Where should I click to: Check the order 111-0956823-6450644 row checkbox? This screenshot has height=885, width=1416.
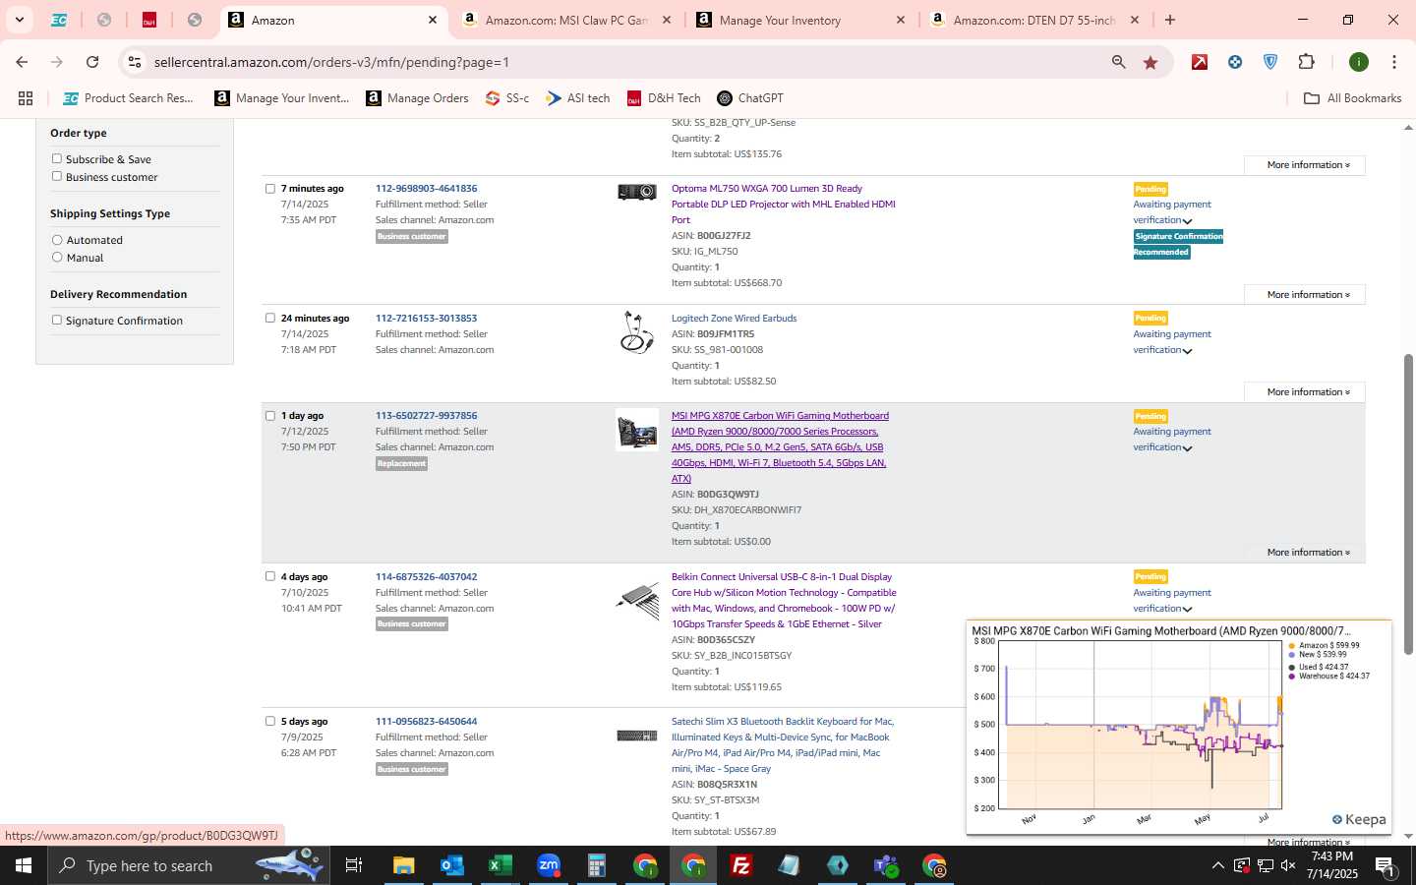point(270,721)
